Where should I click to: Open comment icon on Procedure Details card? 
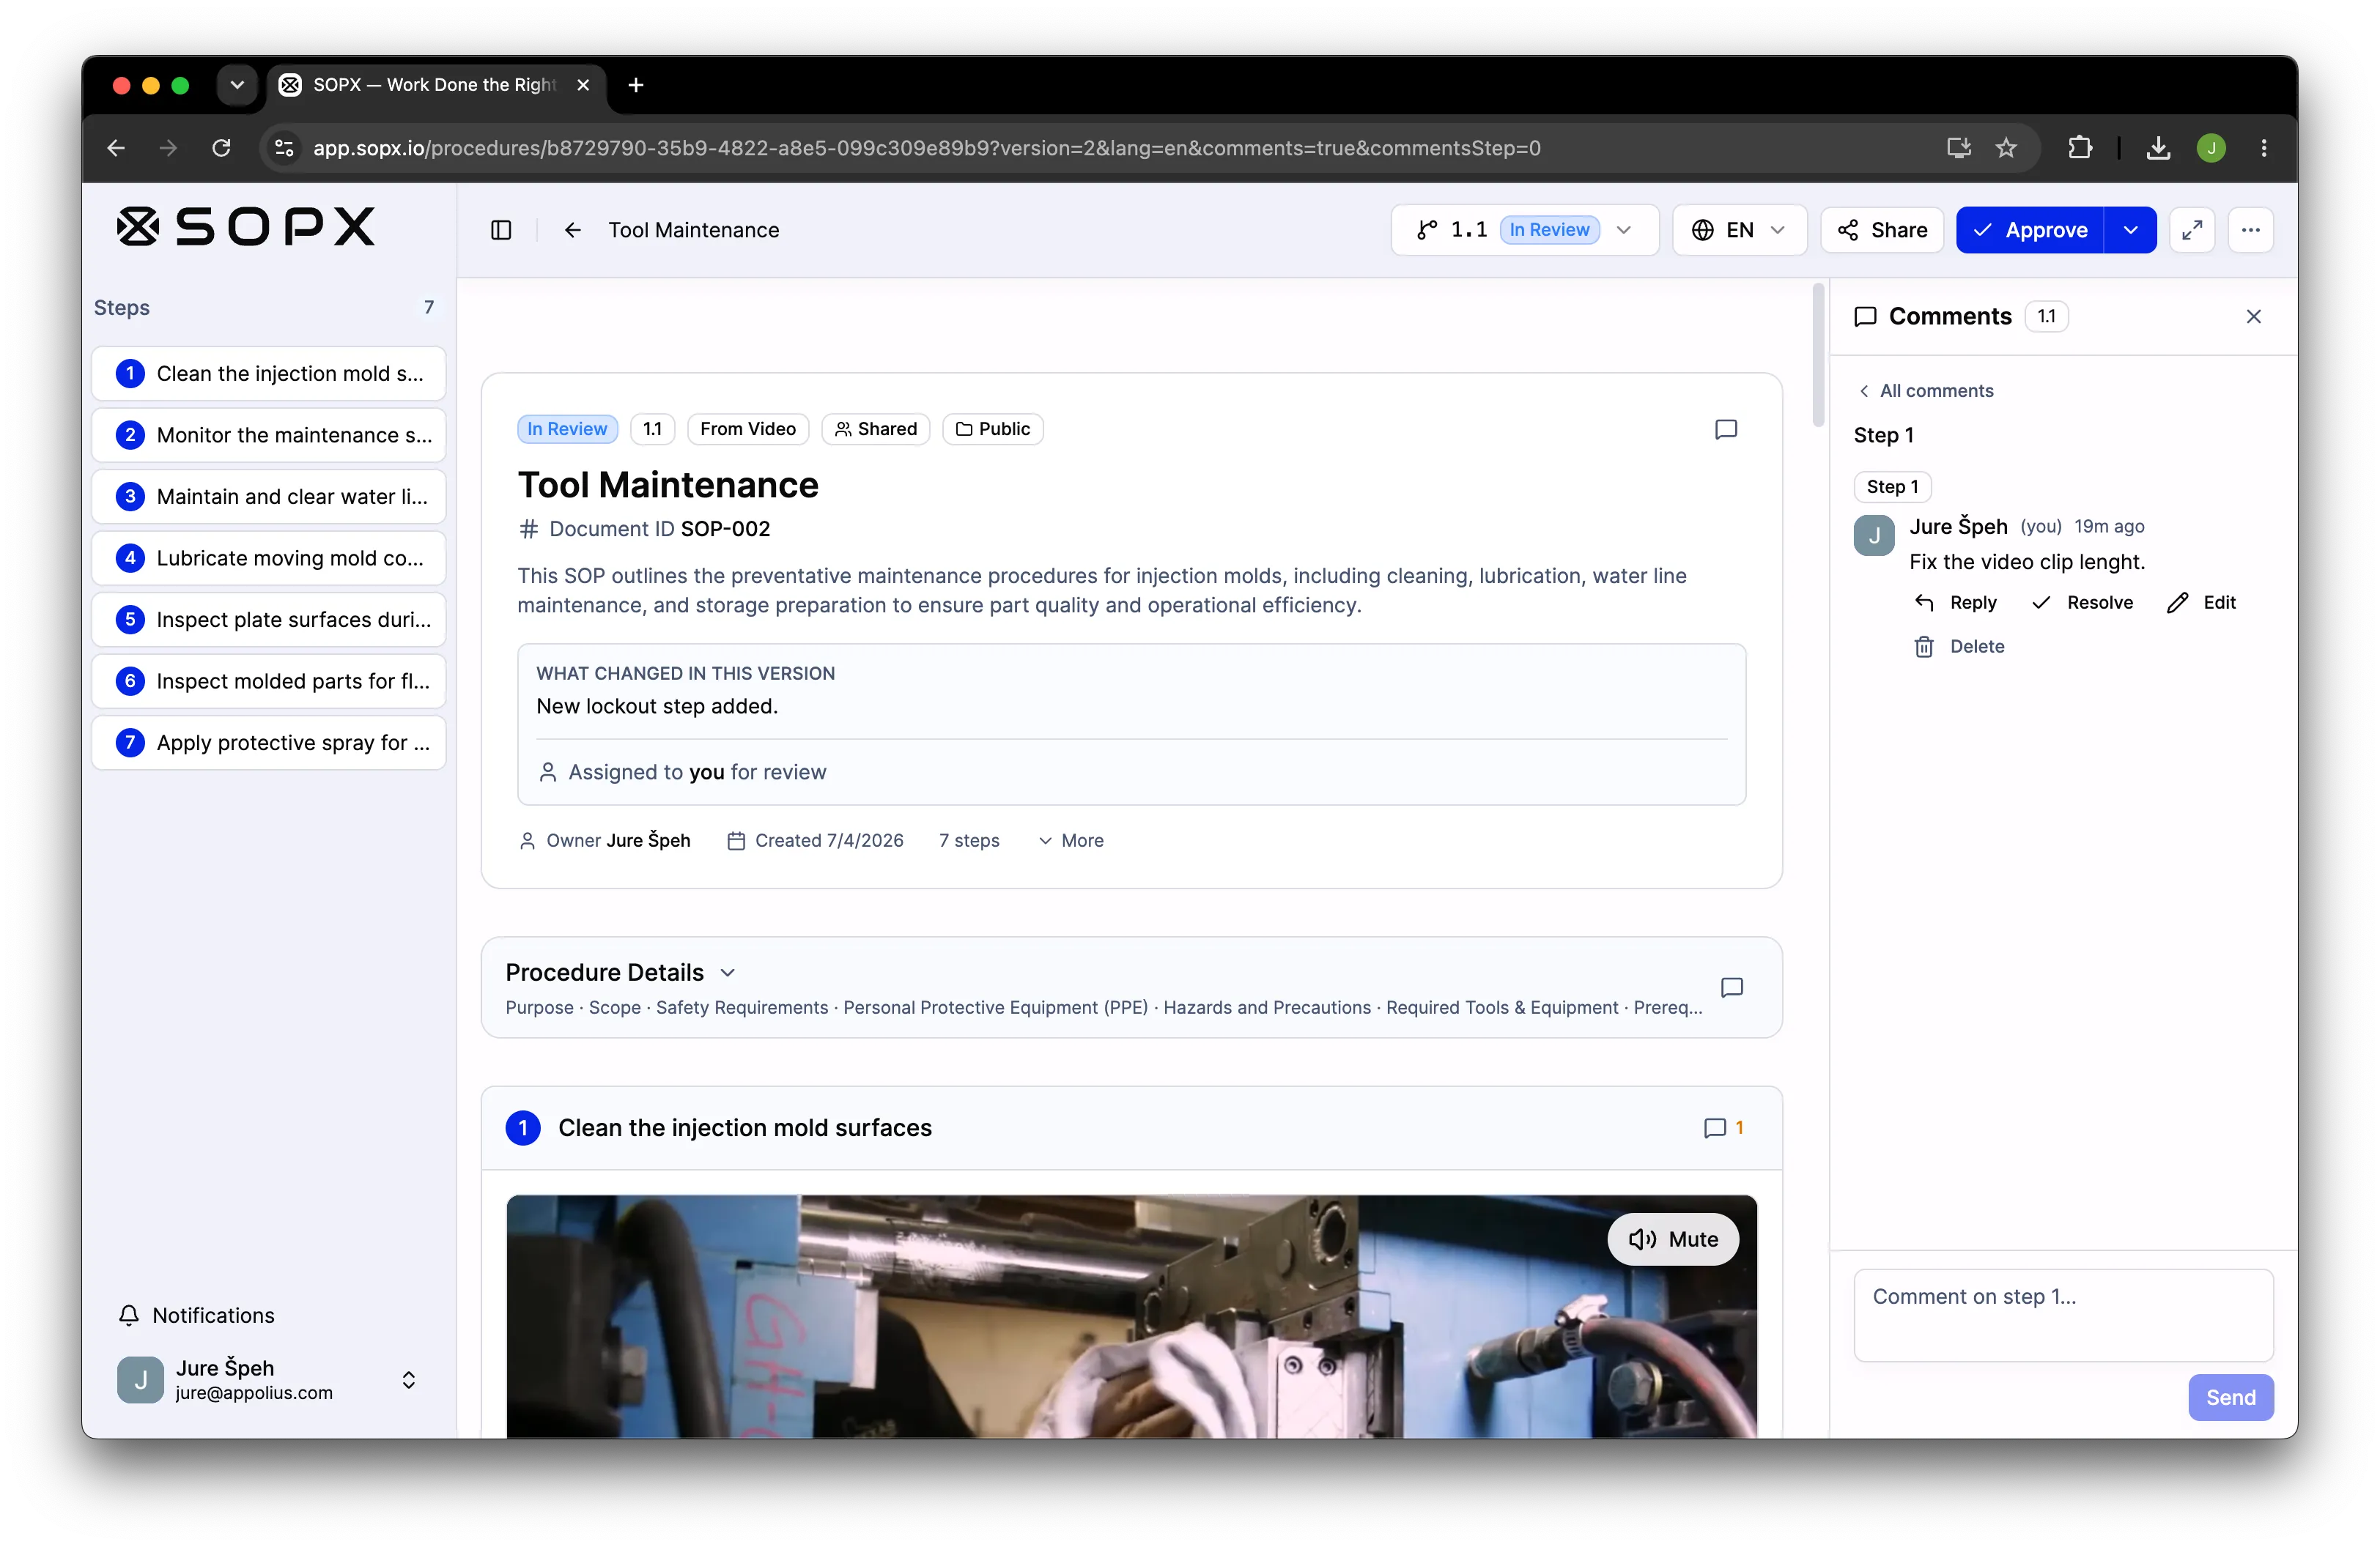[1732, 987]
